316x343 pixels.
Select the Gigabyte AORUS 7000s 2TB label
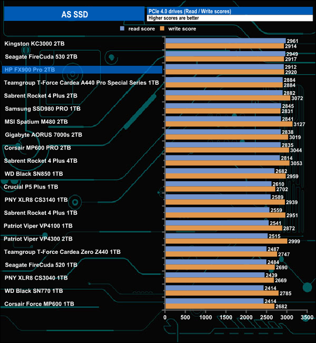[x=43, y=135]
